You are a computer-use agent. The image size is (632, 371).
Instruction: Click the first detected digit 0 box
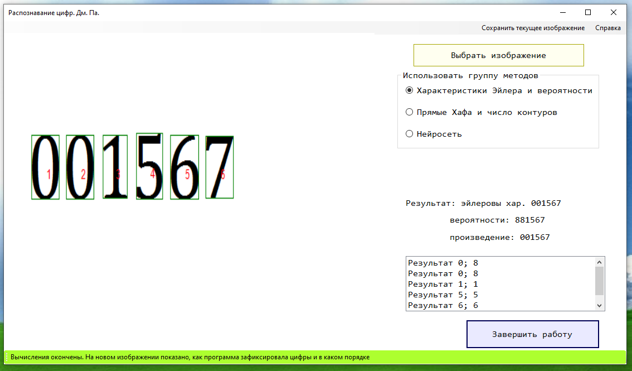tap(45, 167)
